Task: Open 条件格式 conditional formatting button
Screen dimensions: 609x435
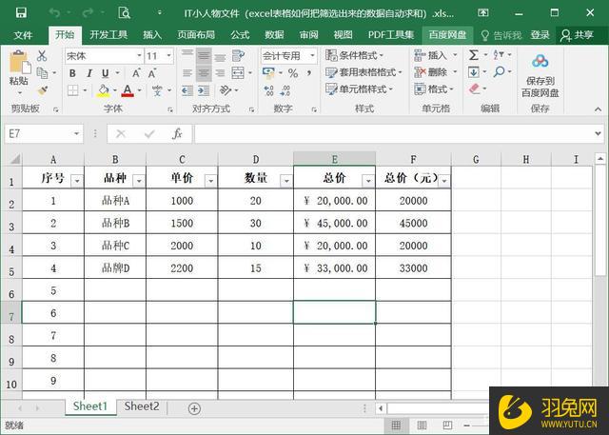Action: click(x=355, y=55)
